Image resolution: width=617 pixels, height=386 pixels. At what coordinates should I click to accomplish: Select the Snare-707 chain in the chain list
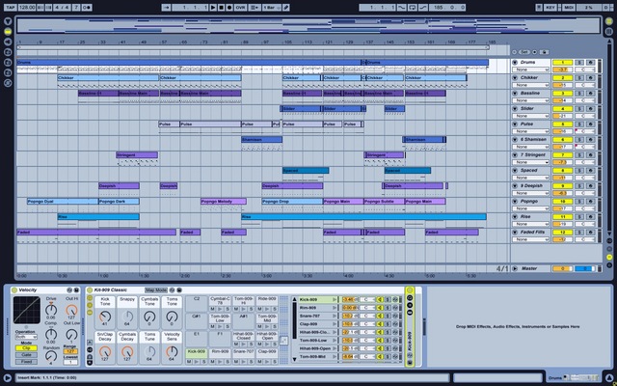(x=317, y=316)
